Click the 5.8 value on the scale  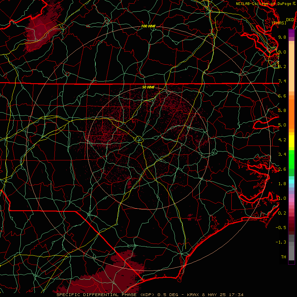click(282, 111)
